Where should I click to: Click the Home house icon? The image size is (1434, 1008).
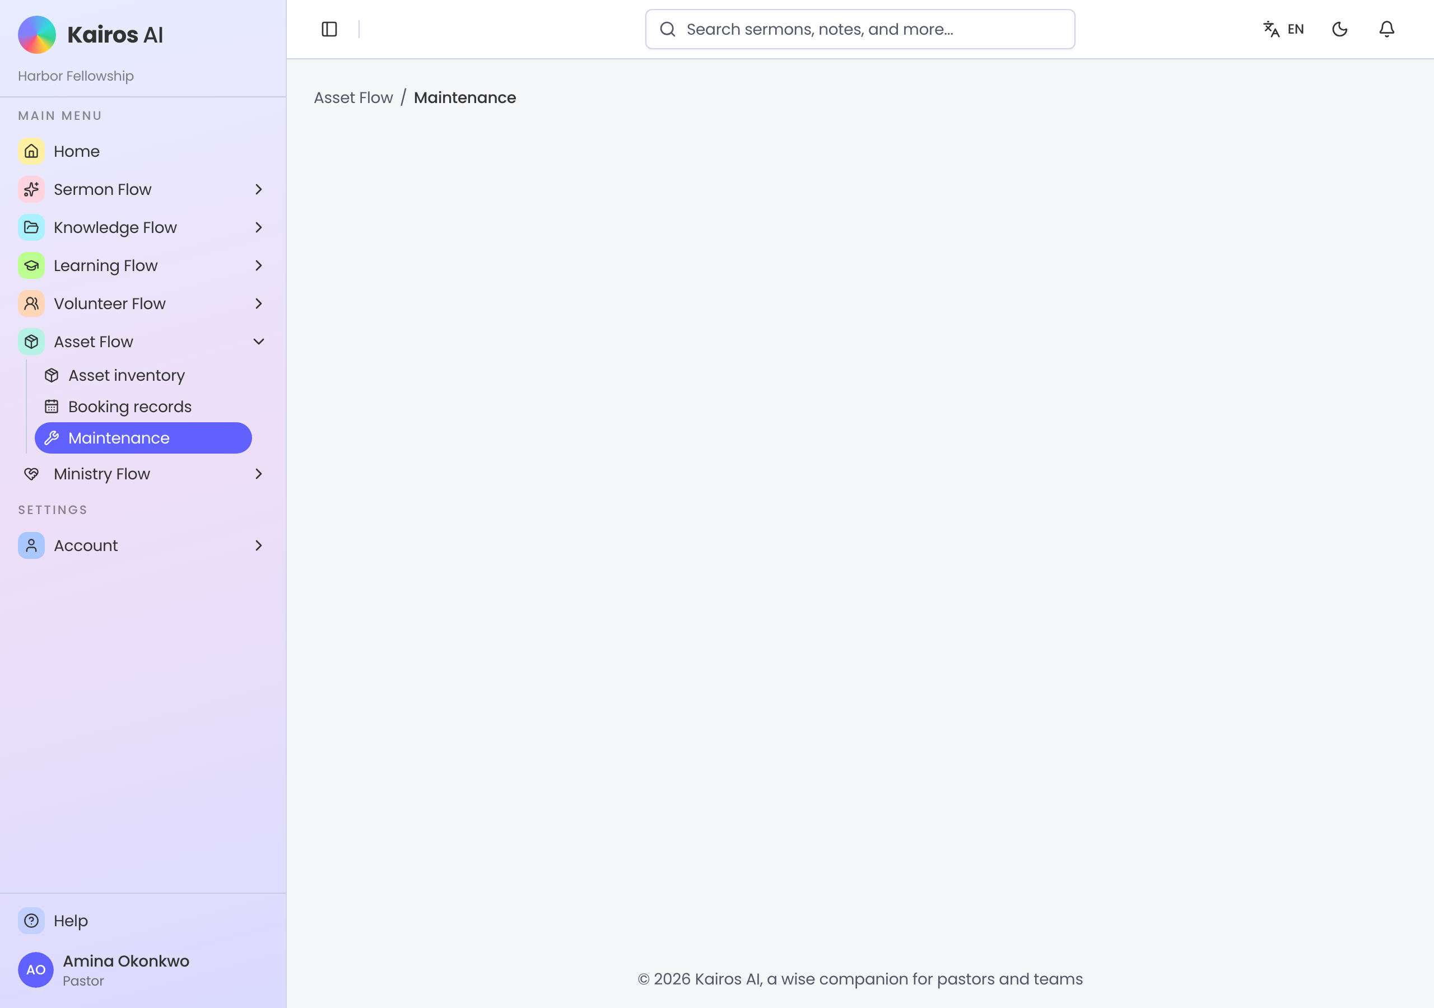[31, 151]
